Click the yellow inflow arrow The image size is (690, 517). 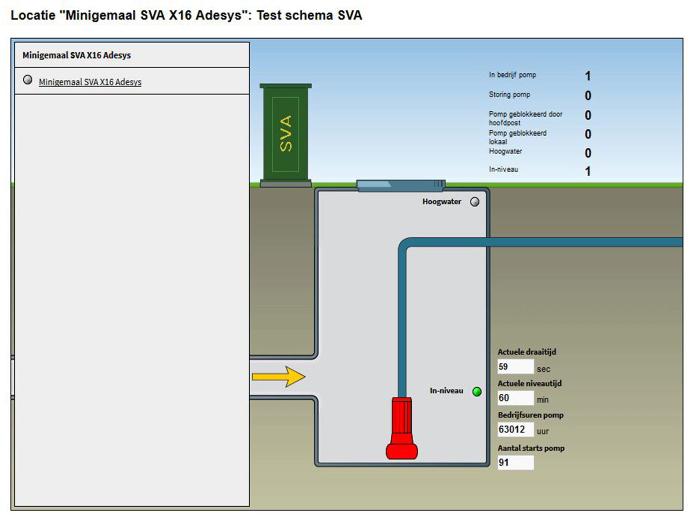279,377
